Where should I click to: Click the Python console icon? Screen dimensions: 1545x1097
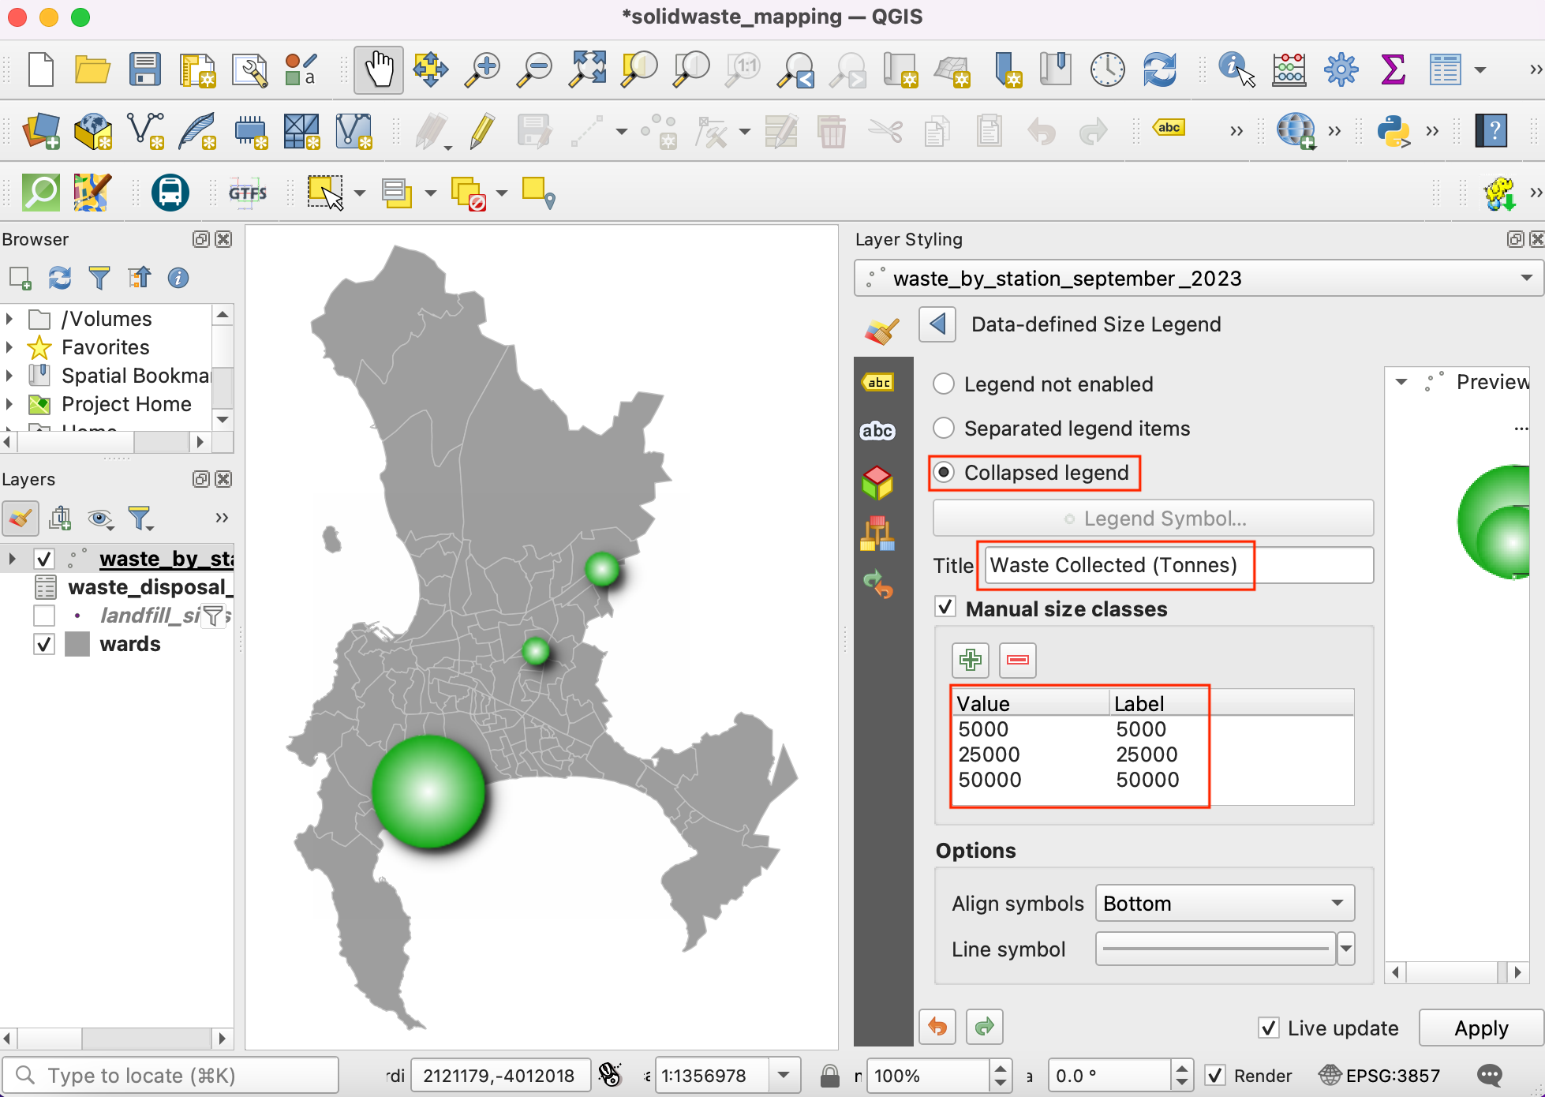click(1393, 131)
